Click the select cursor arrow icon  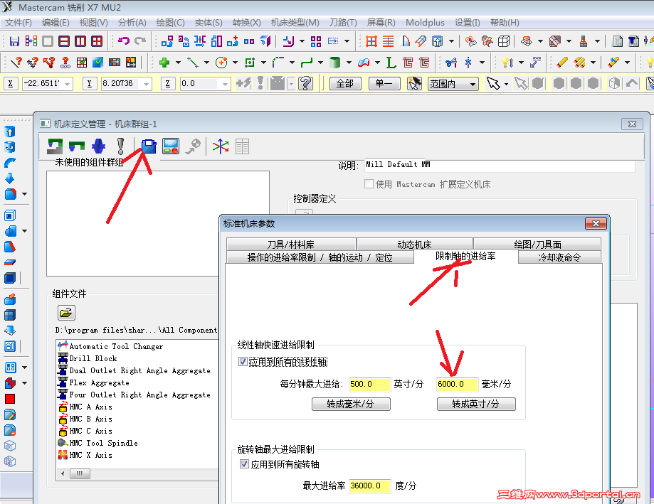(492, 83)
